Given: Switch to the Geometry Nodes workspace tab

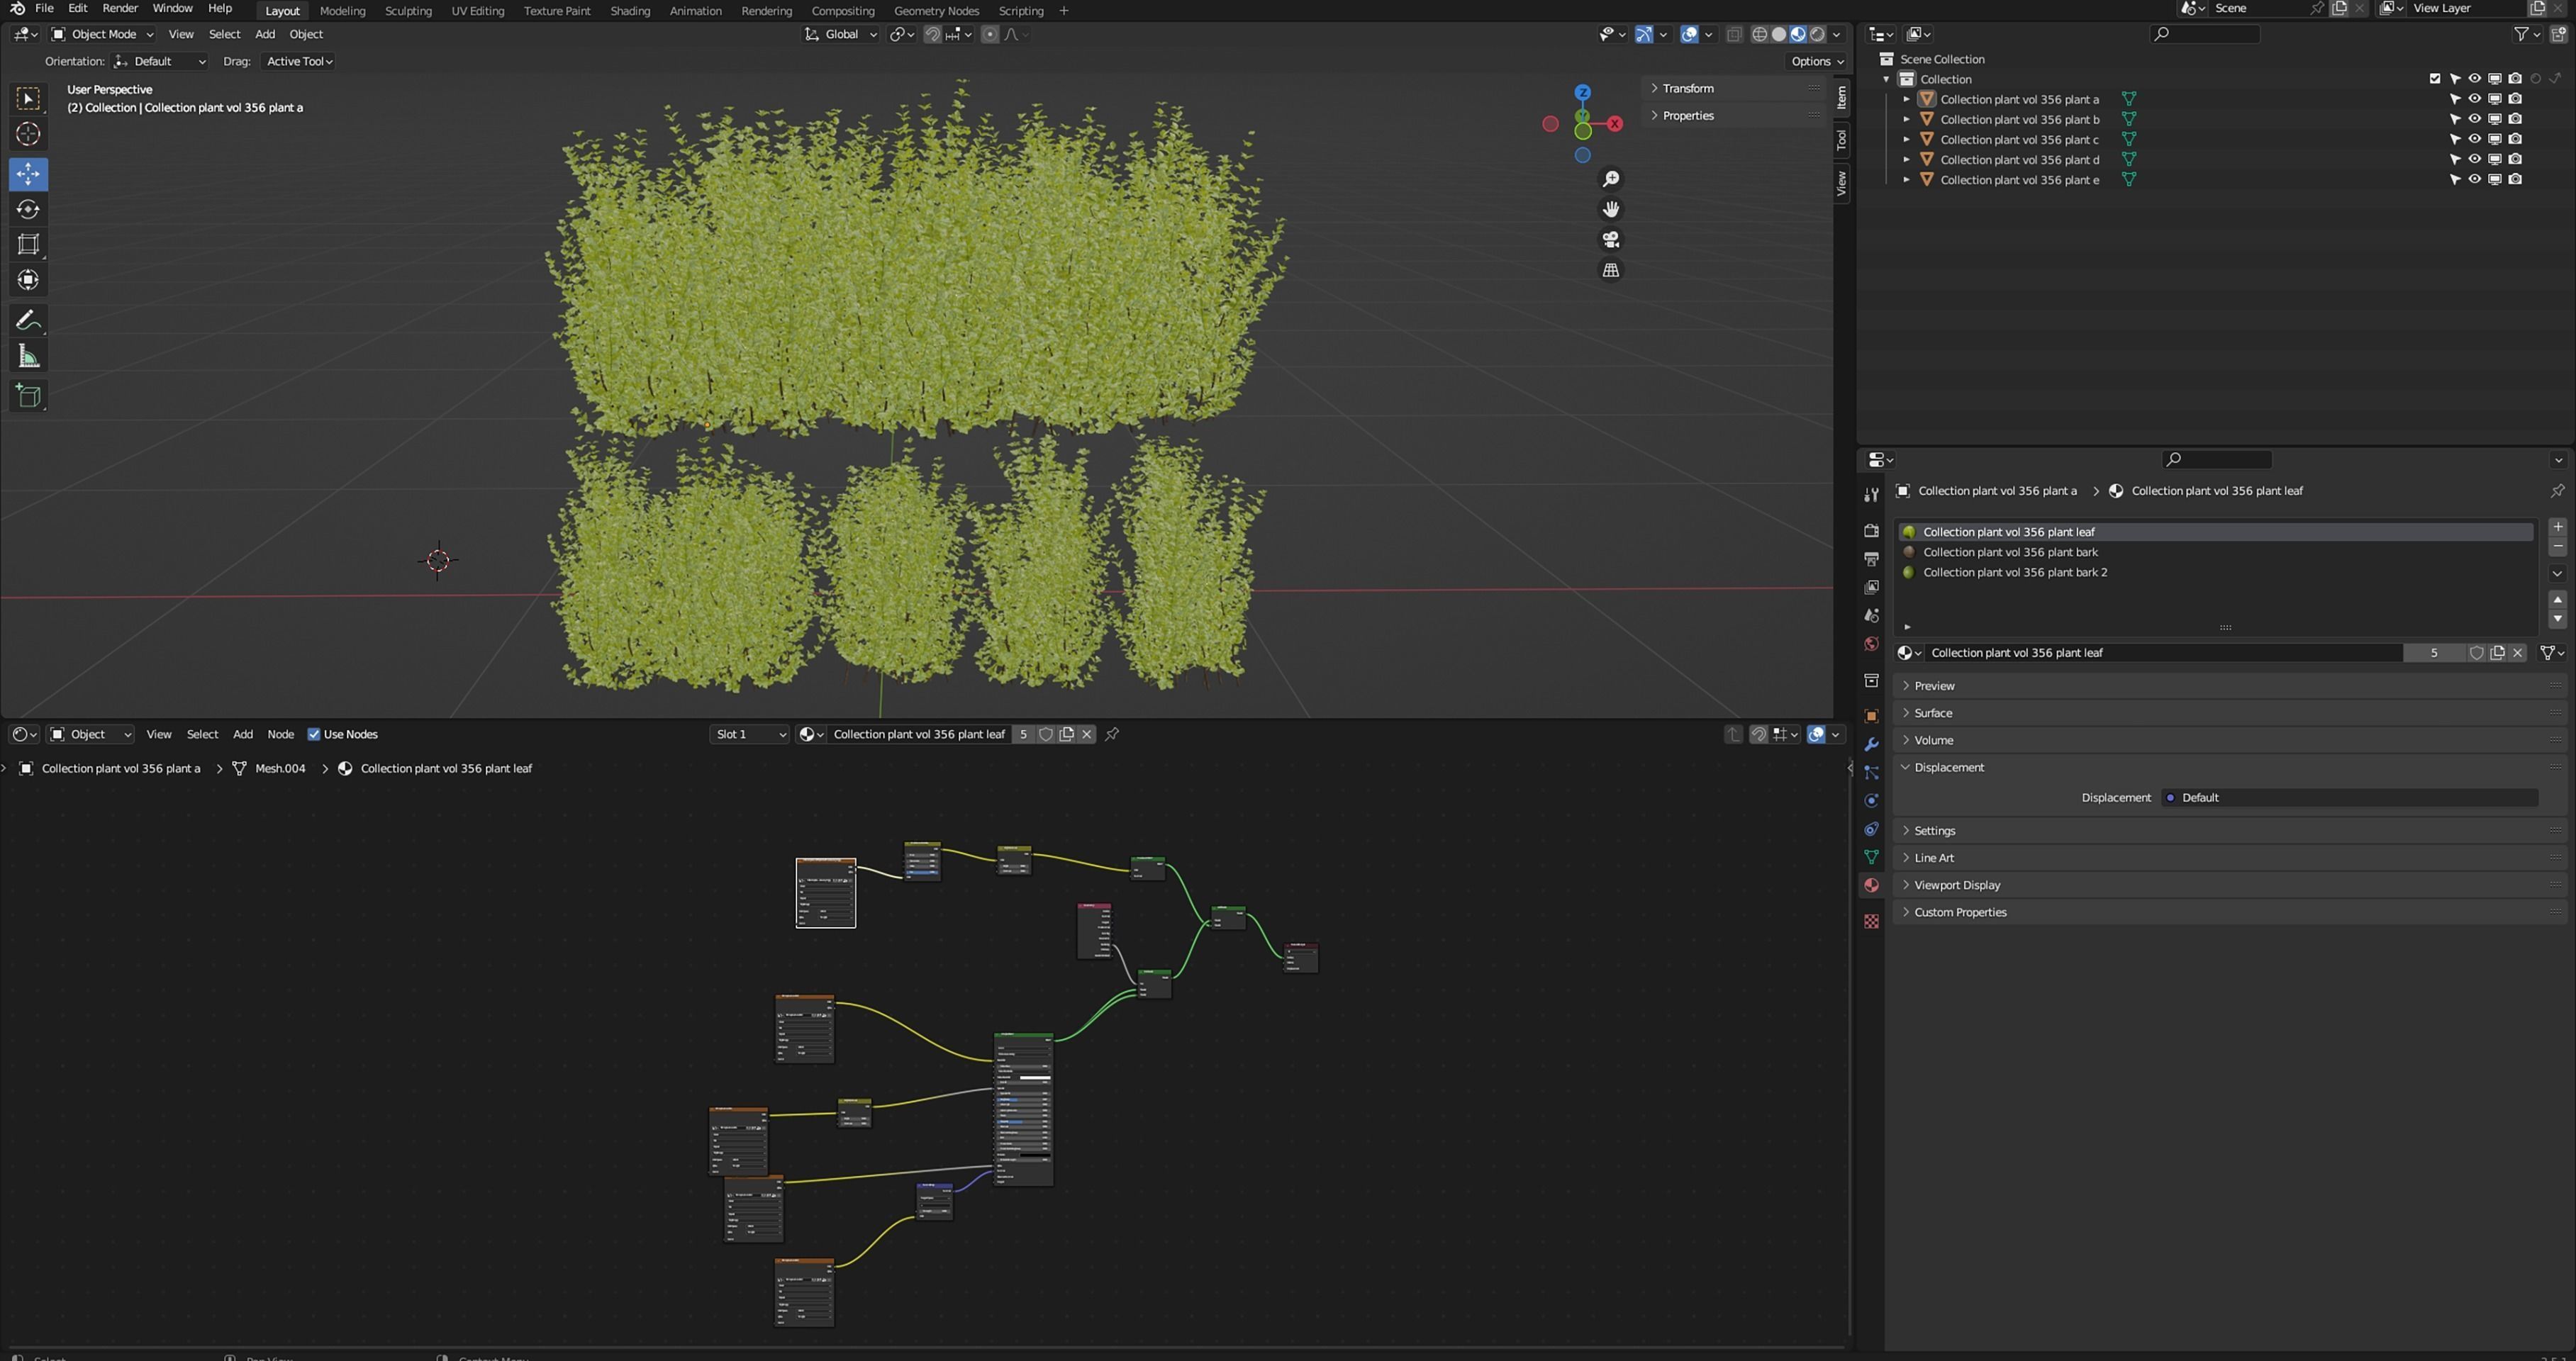Looking at the screenshot, I should pos(936,10).
